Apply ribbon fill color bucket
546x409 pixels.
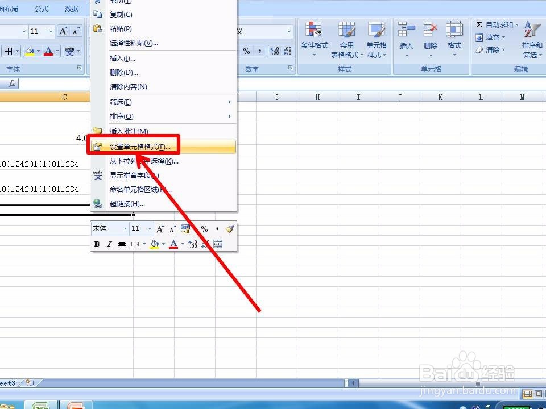(30, 52)
